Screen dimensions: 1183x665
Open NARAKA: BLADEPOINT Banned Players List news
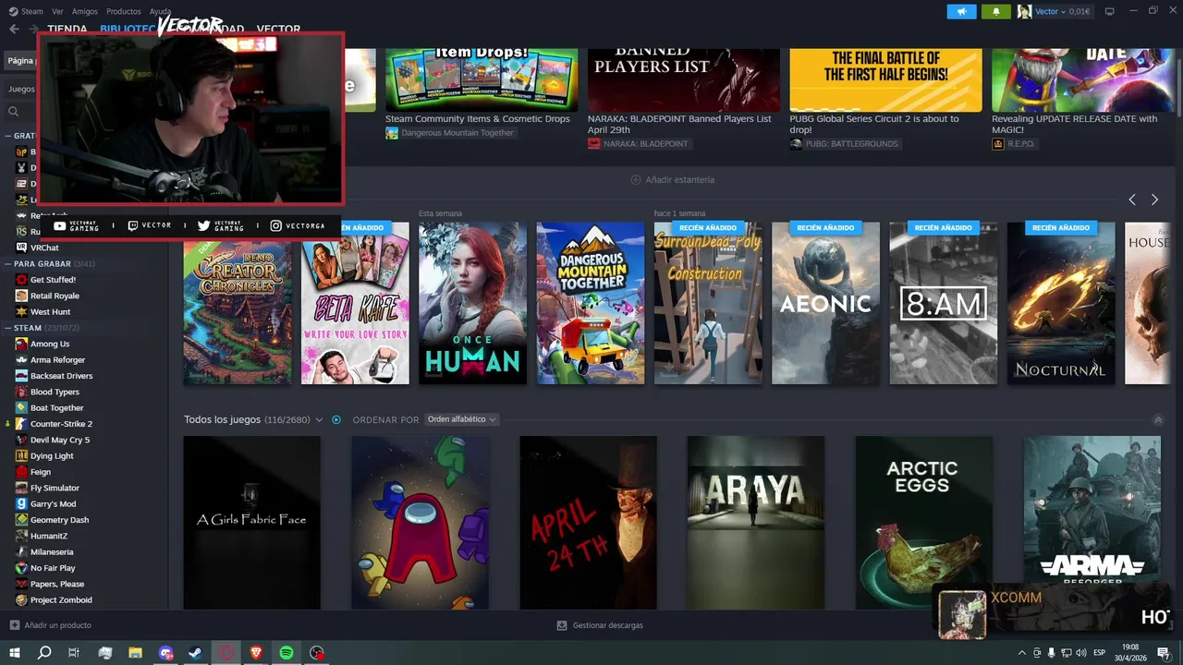point(679,124)
